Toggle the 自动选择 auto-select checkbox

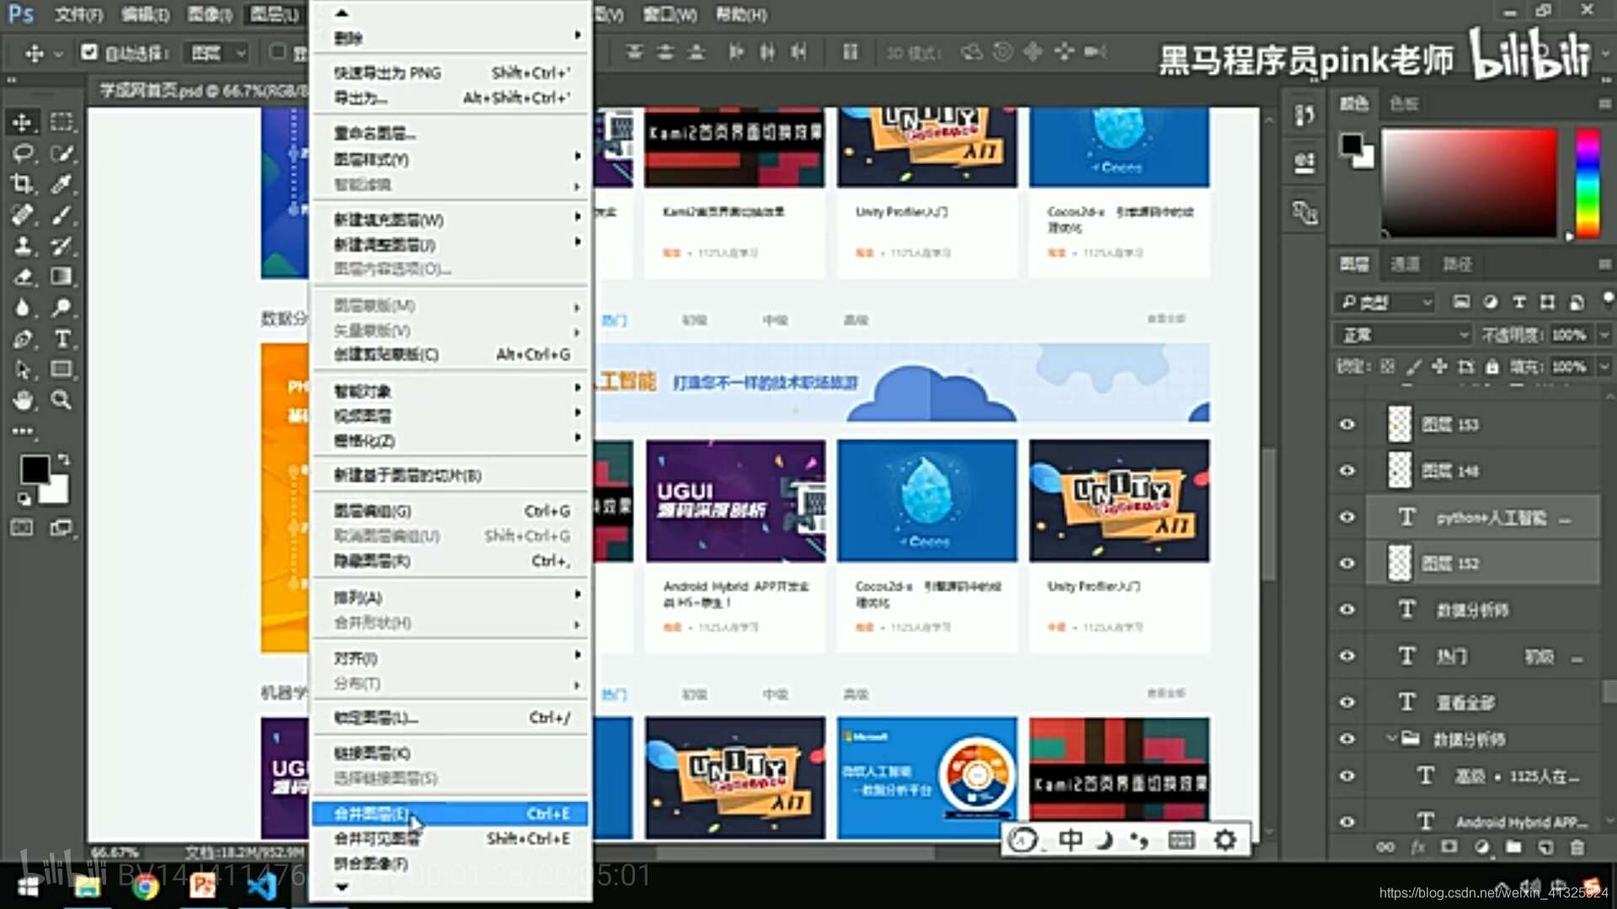(x=89, y=52)
